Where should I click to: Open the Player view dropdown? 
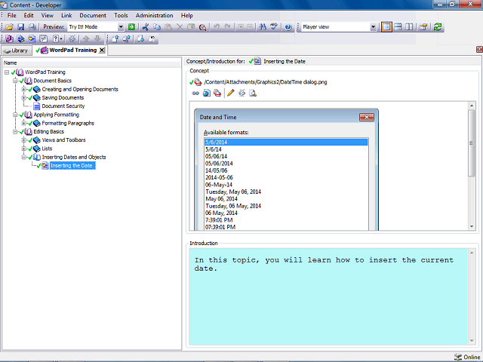(x=373, y=27)
